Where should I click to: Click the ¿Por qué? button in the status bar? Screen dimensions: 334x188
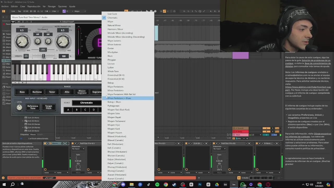[49, 178]
